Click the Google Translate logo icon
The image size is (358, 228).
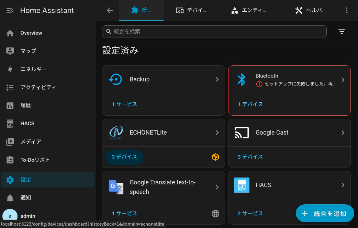(116, 187)
